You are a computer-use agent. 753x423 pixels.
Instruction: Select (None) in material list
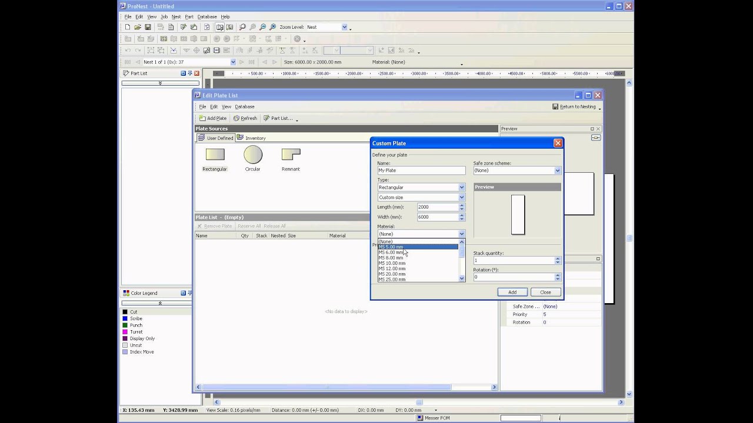[418, 241]
